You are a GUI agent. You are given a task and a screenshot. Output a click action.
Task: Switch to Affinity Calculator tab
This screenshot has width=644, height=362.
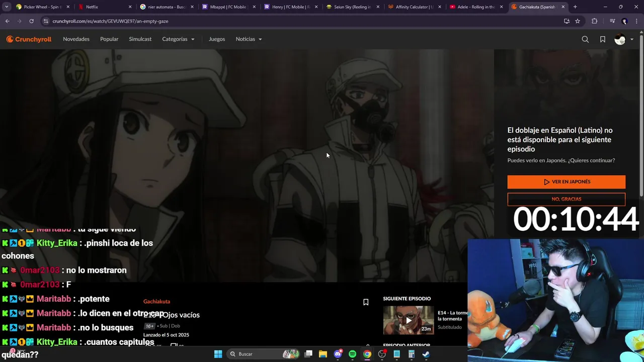point(415,7)
